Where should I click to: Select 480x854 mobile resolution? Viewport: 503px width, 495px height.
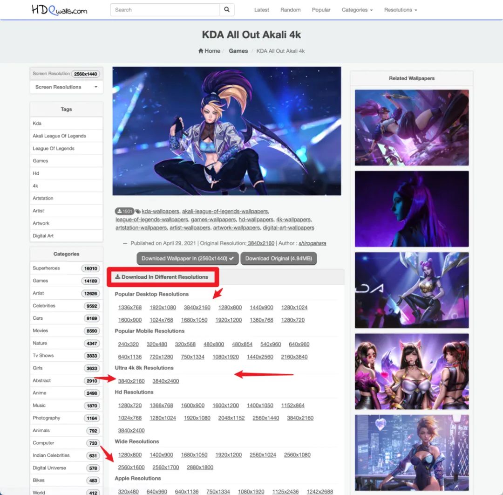pos(242,344)
